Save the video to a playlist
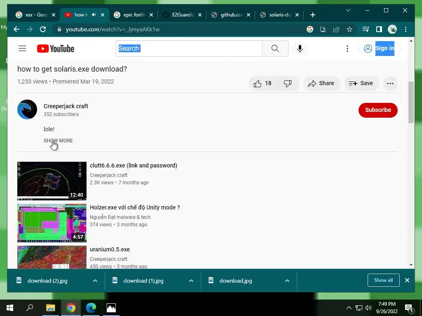This screenshot has height=316, width=422. 361,84
